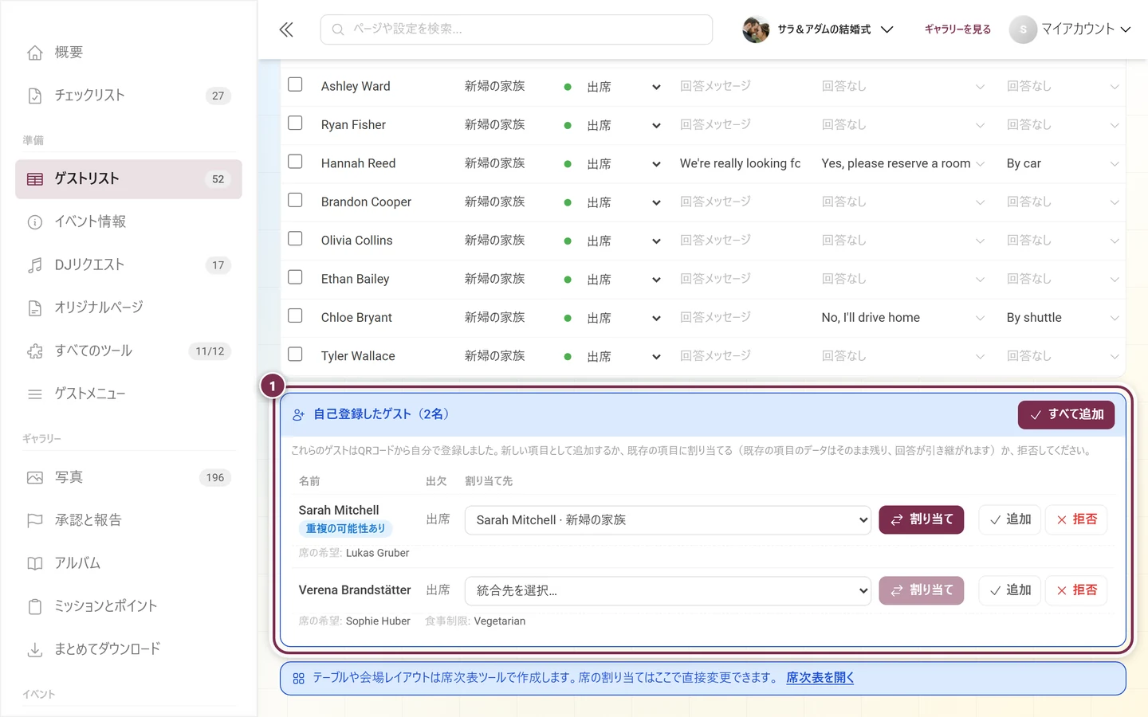
Task: Click the checklist document icon
Action: [x=35, y=96]
